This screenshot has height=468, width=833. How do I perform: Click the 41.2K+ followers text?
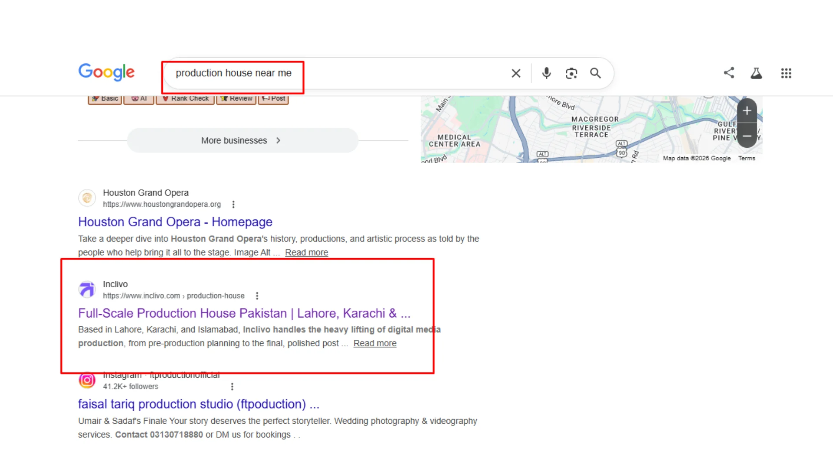click(x=131, y=387)
